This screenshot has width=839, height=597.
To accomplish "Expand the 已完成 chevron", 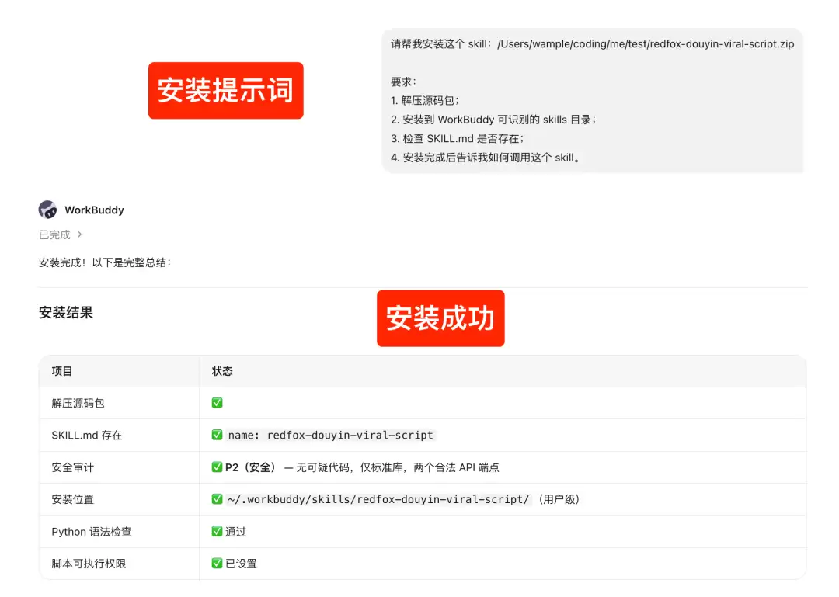I will 79,234.
